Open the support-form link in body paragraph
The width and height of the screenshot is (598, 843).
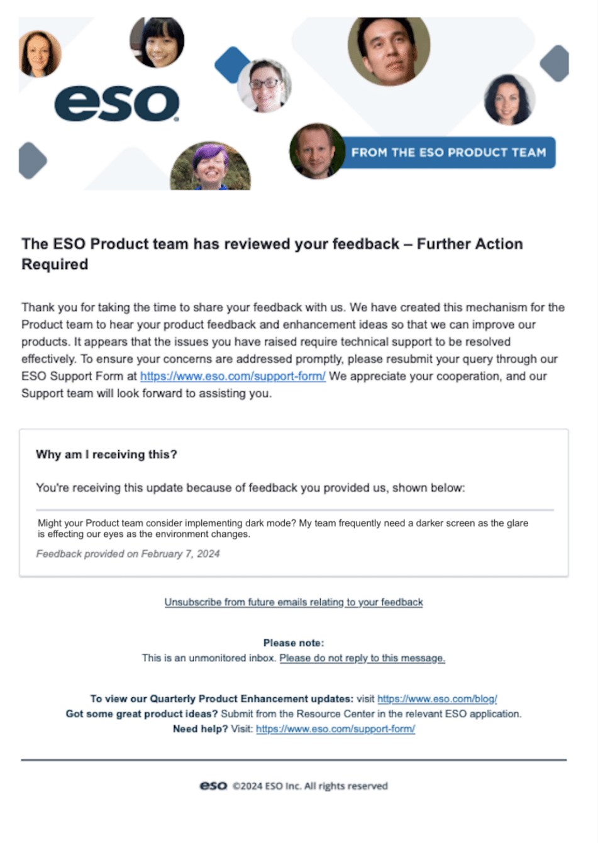point(233,377)
